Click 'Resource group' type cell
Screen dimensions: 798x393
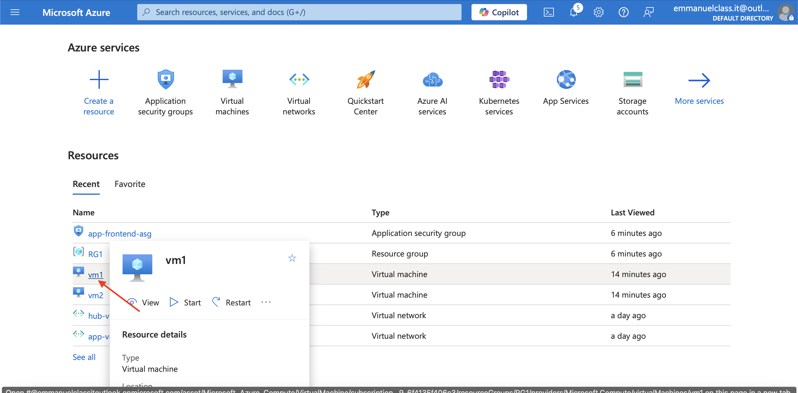[400, 253]
